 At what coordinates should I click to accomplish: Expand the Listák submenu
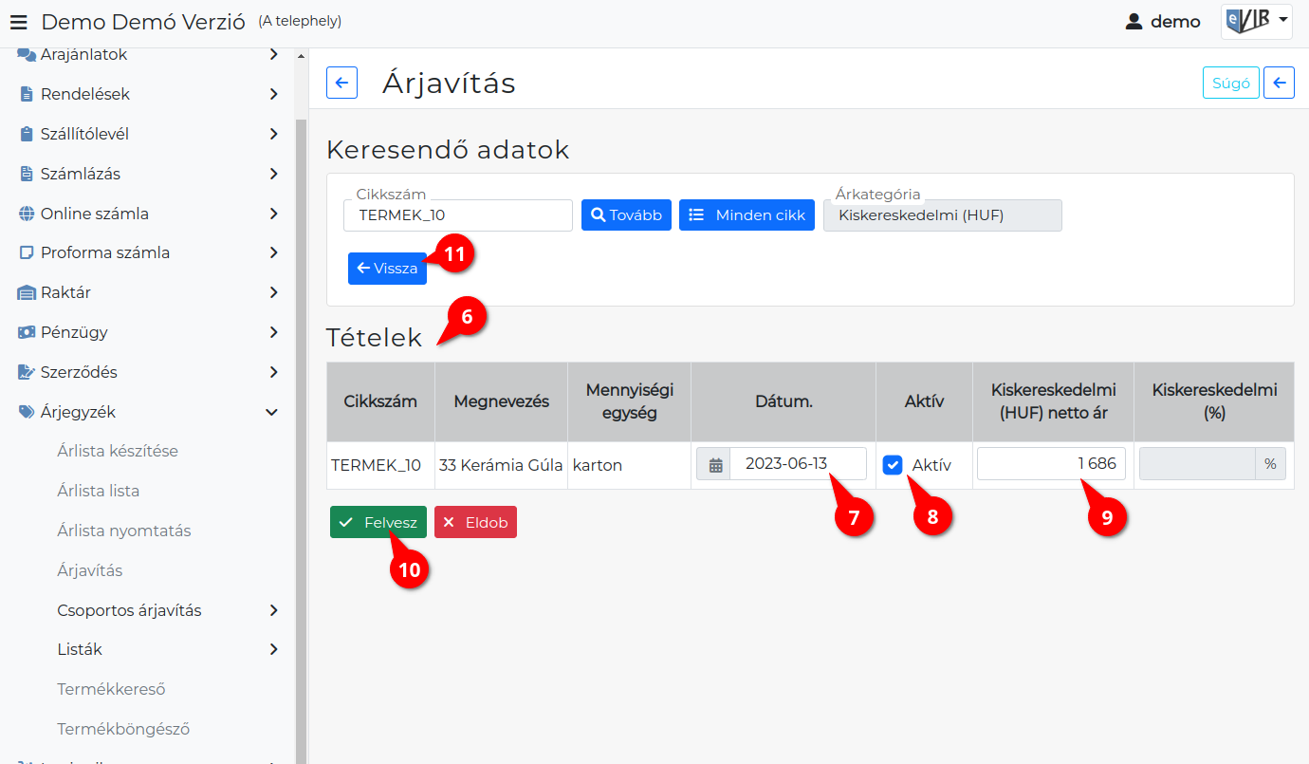273,649
